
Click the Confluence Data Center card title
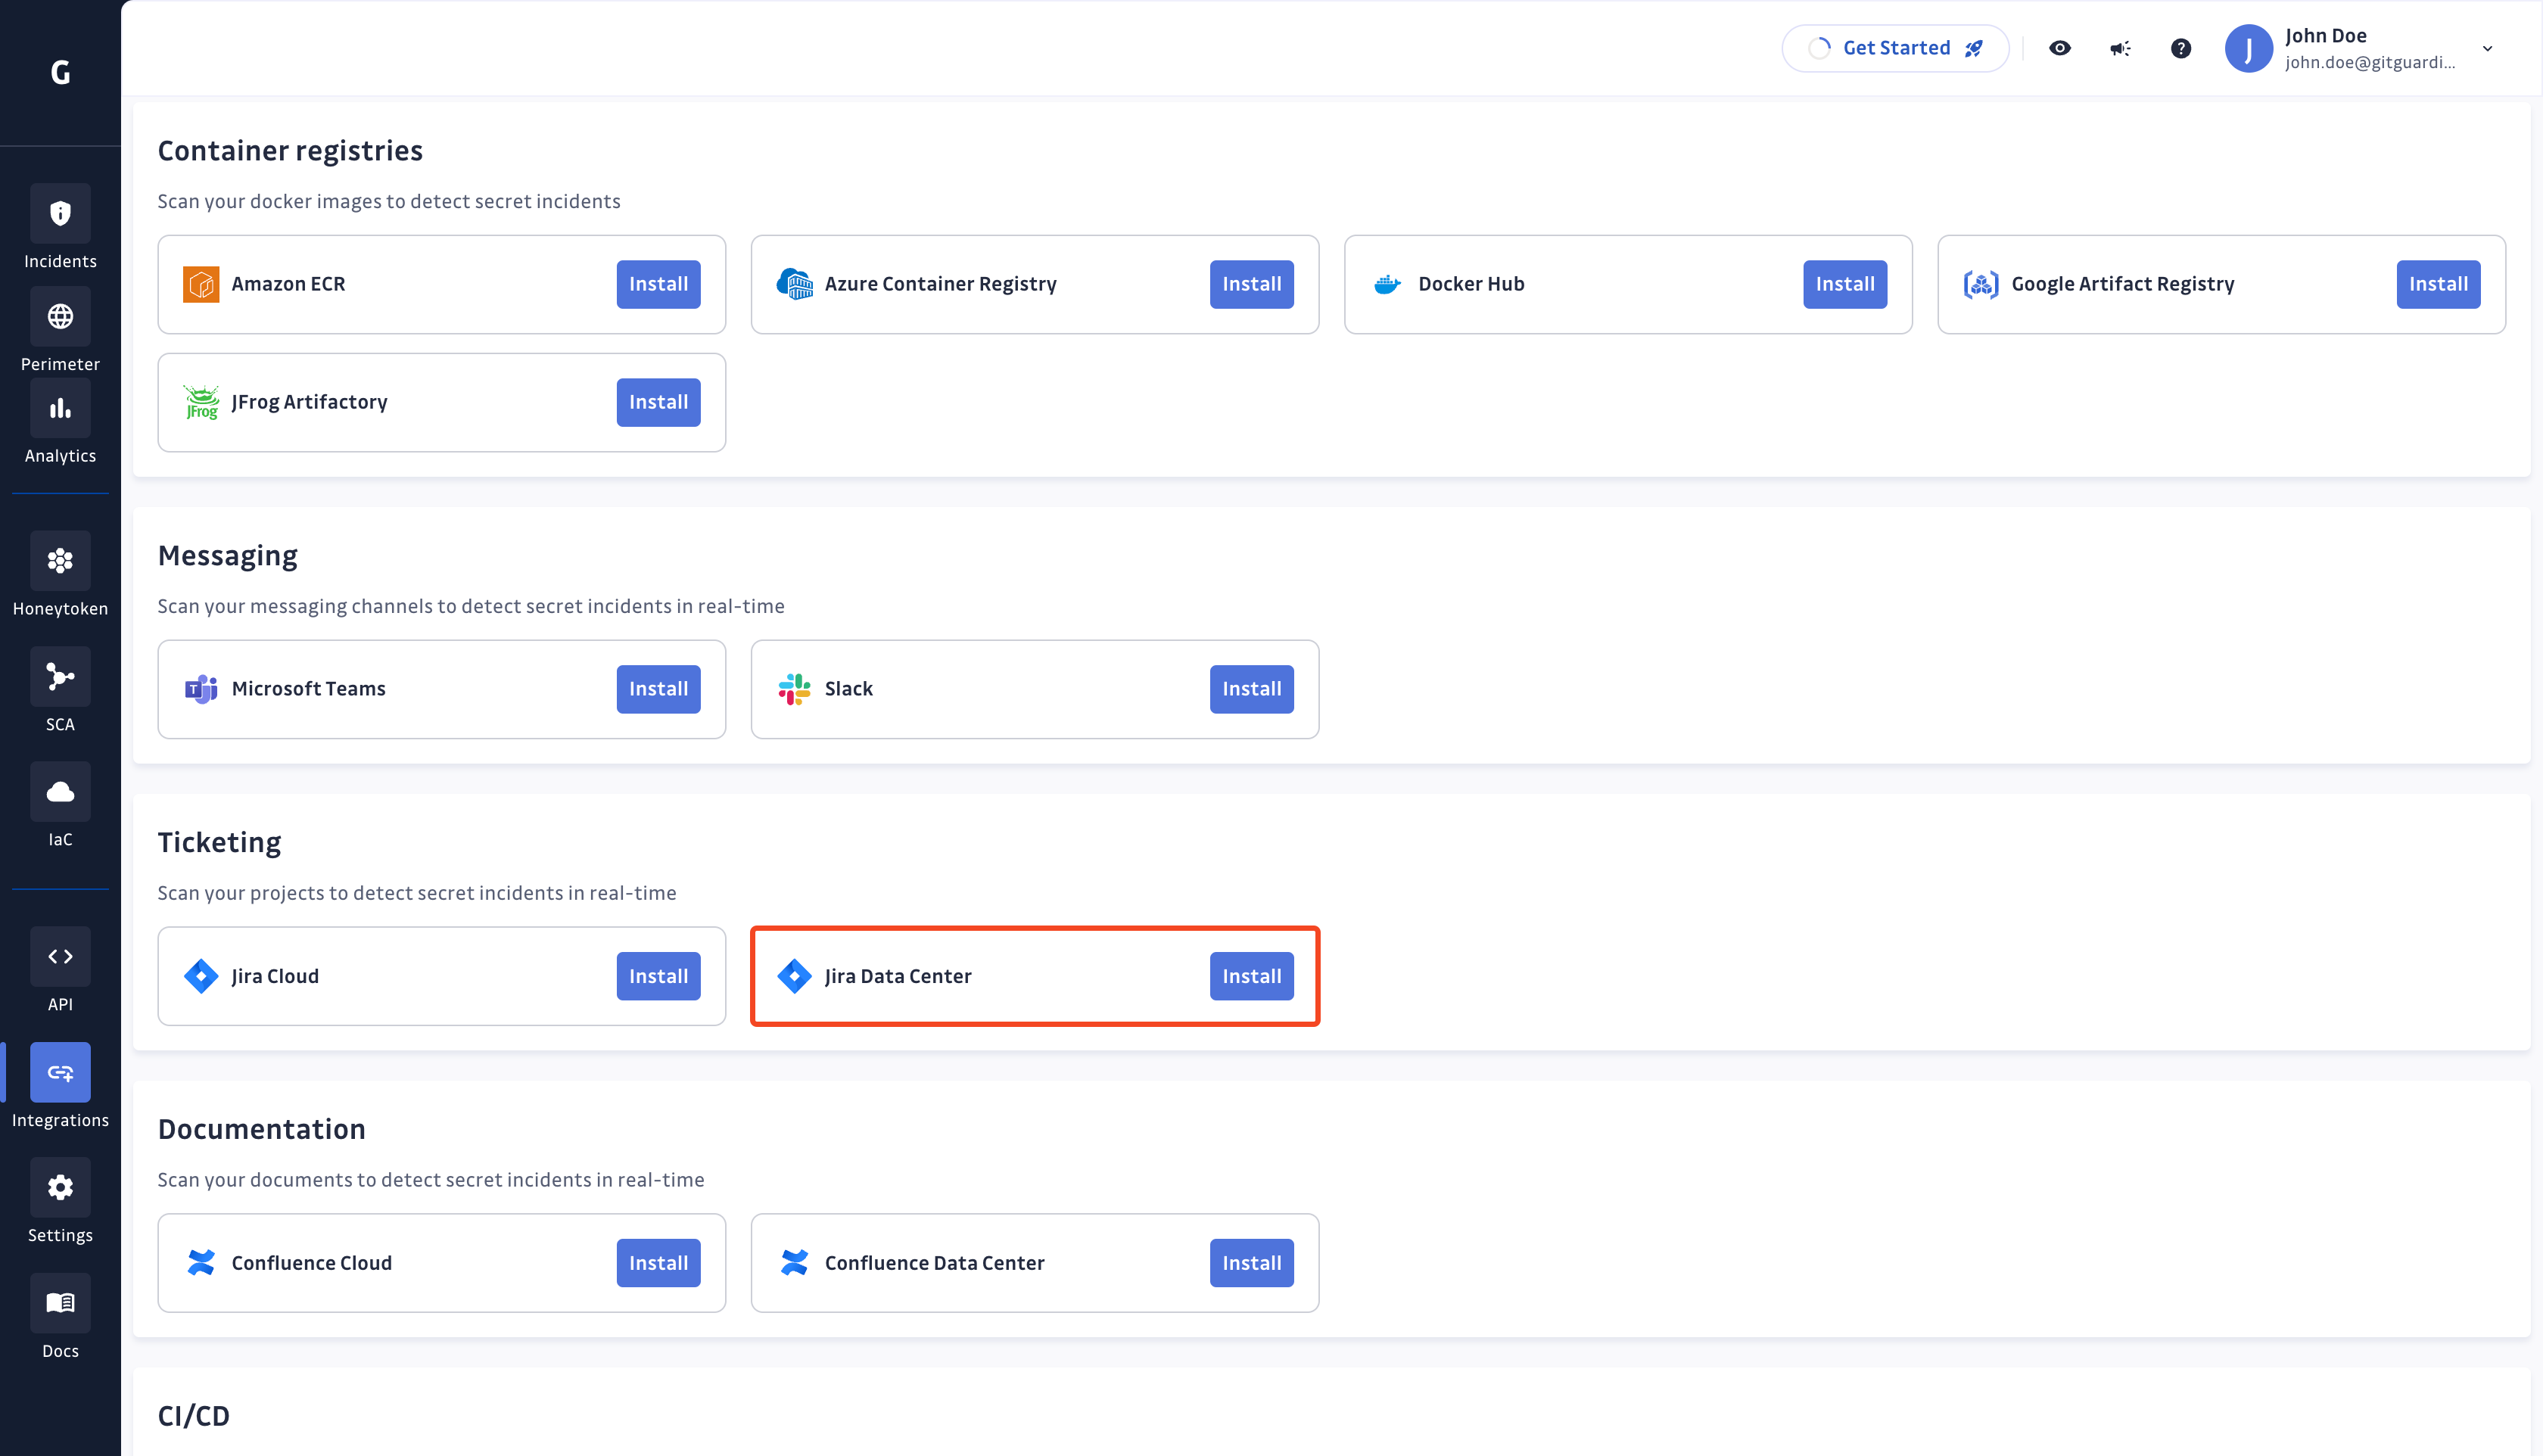coord(934,1263)
